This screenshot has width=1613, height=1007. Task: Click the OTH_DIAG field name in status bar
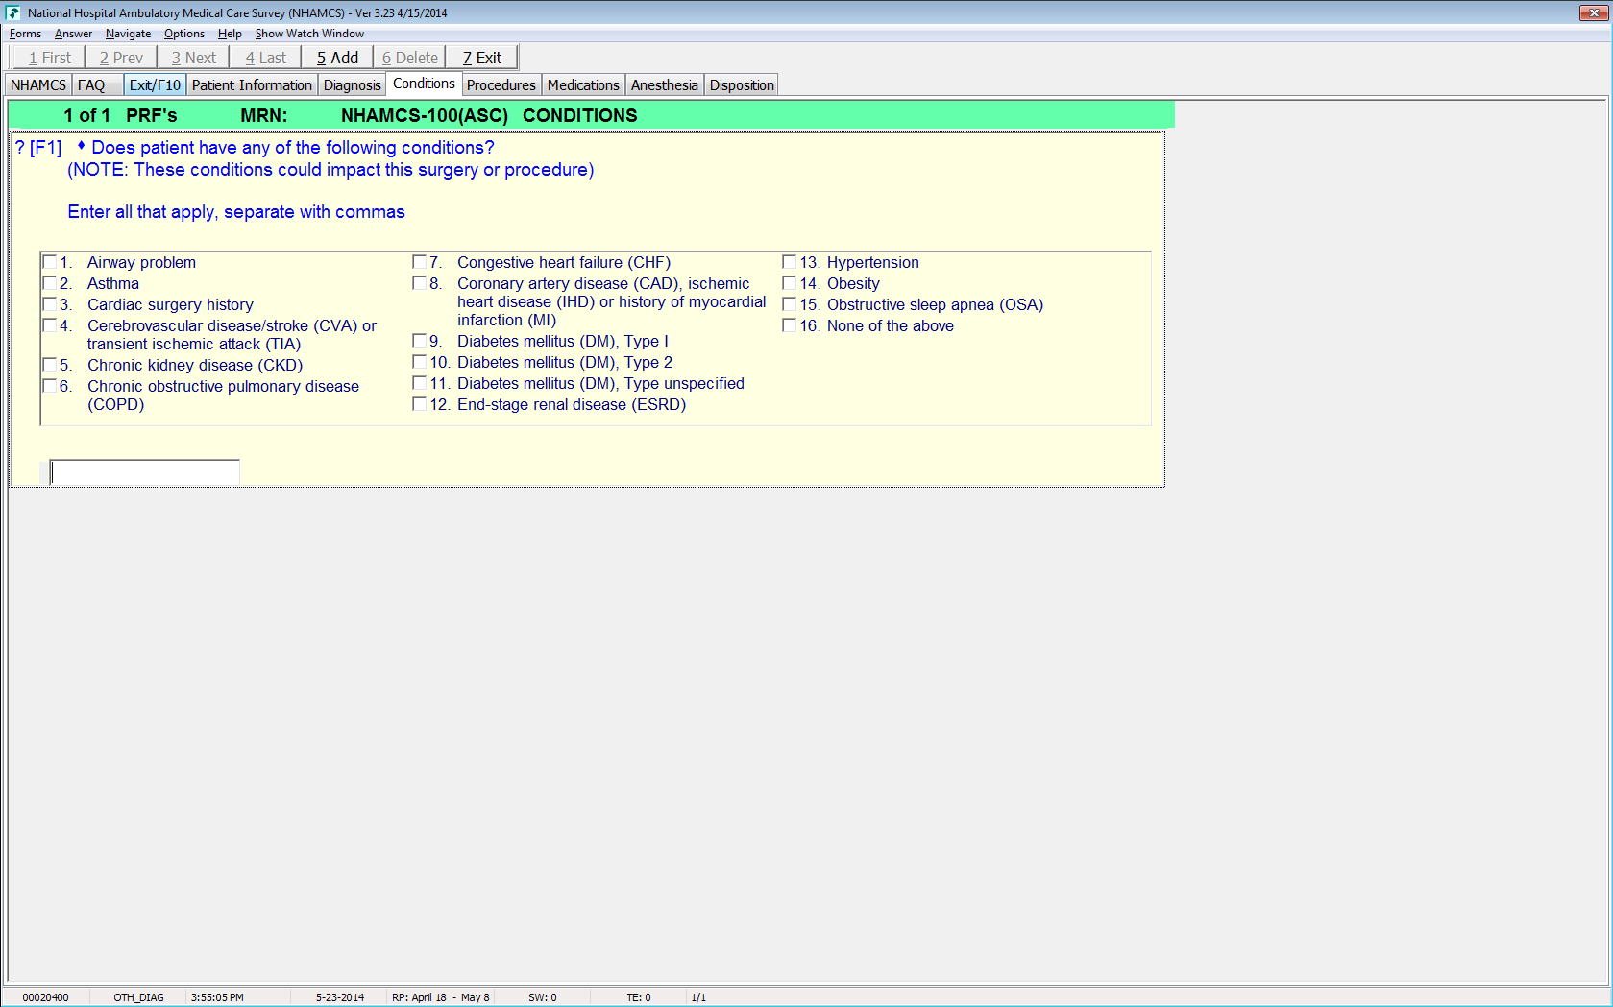(138, 997)
